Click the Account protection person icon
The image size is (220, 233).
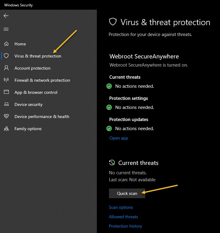(6, 68)
